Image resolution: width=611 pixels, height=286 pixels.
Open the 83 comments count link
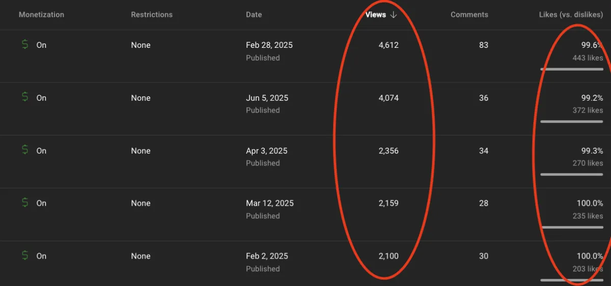pyautogui.click(x=483, y=45)
